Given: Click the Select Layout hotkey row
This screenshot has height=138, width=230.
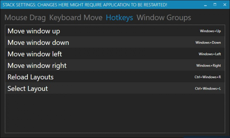Looking at the screenshot, I should tap(28, 89).
